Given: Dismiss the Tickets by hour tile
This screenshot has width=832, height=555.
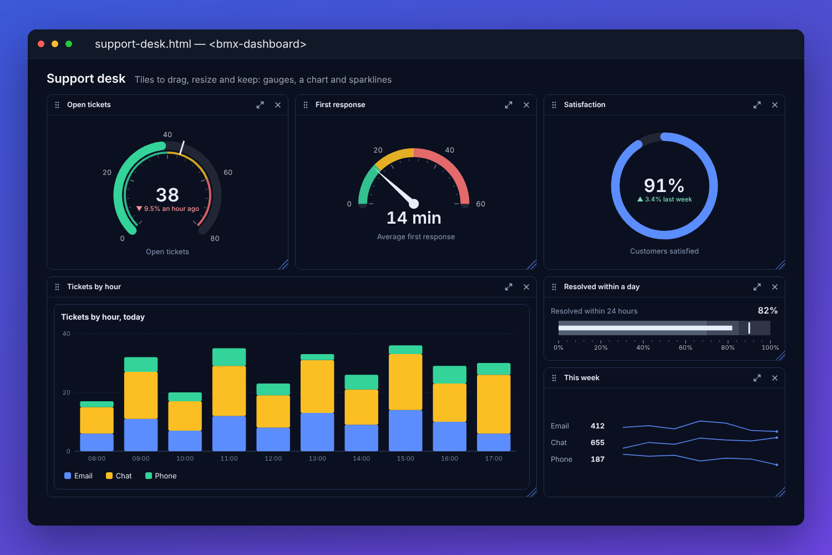Looking at the screenshot, I should coord(526,287).
